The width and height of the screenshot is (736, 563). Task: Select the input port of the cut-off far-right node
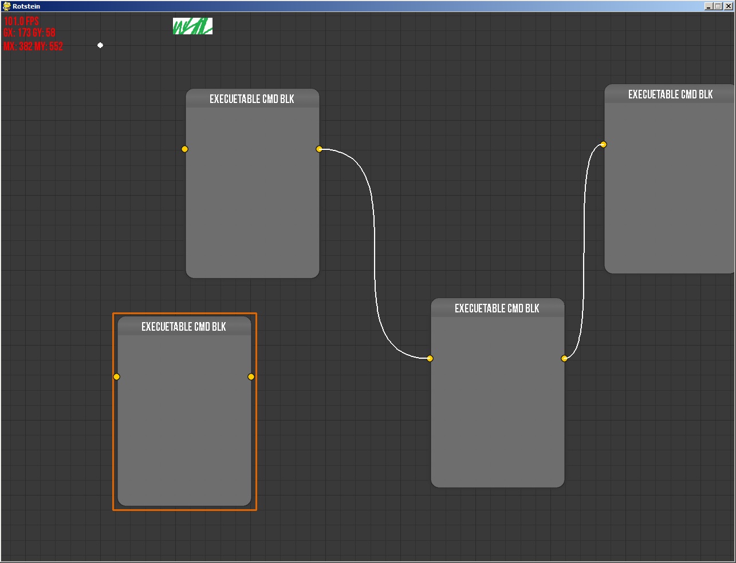click(603, 144)
